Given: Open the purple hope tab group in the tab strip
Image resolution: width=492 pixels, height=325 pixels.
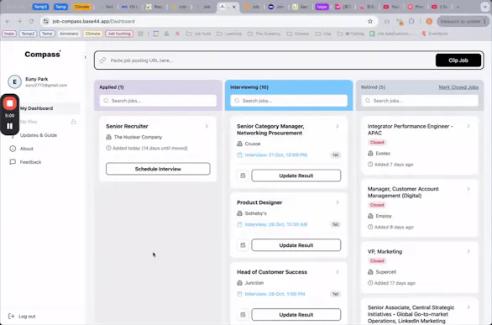Looking at the screenshot, I should tap(322, 7).
